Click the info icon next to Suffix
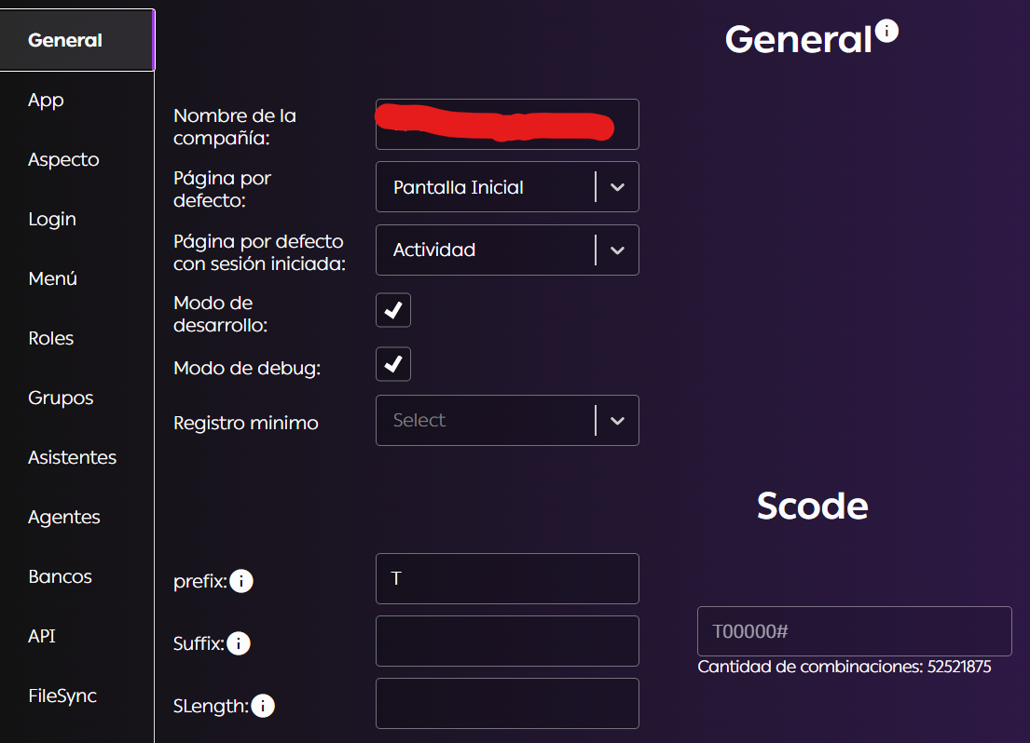 (x=239, y=643)
